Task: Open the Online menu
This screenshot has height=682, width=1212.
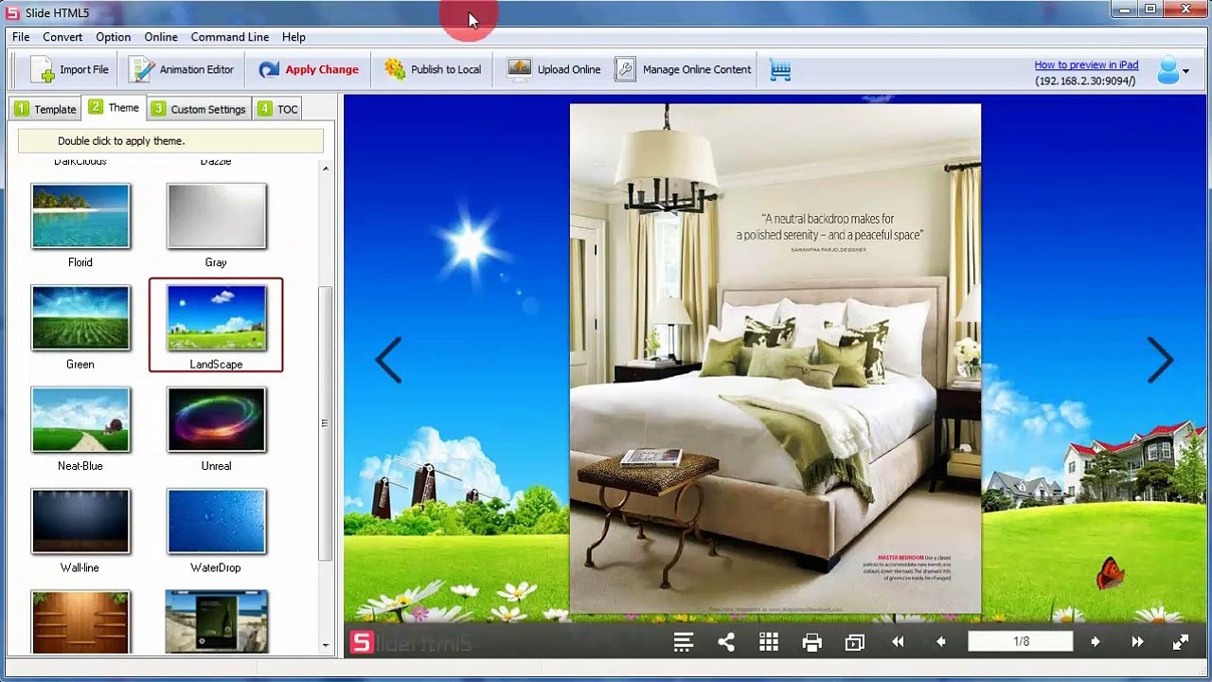Action: pyautogui.click(x=161, y=37)
